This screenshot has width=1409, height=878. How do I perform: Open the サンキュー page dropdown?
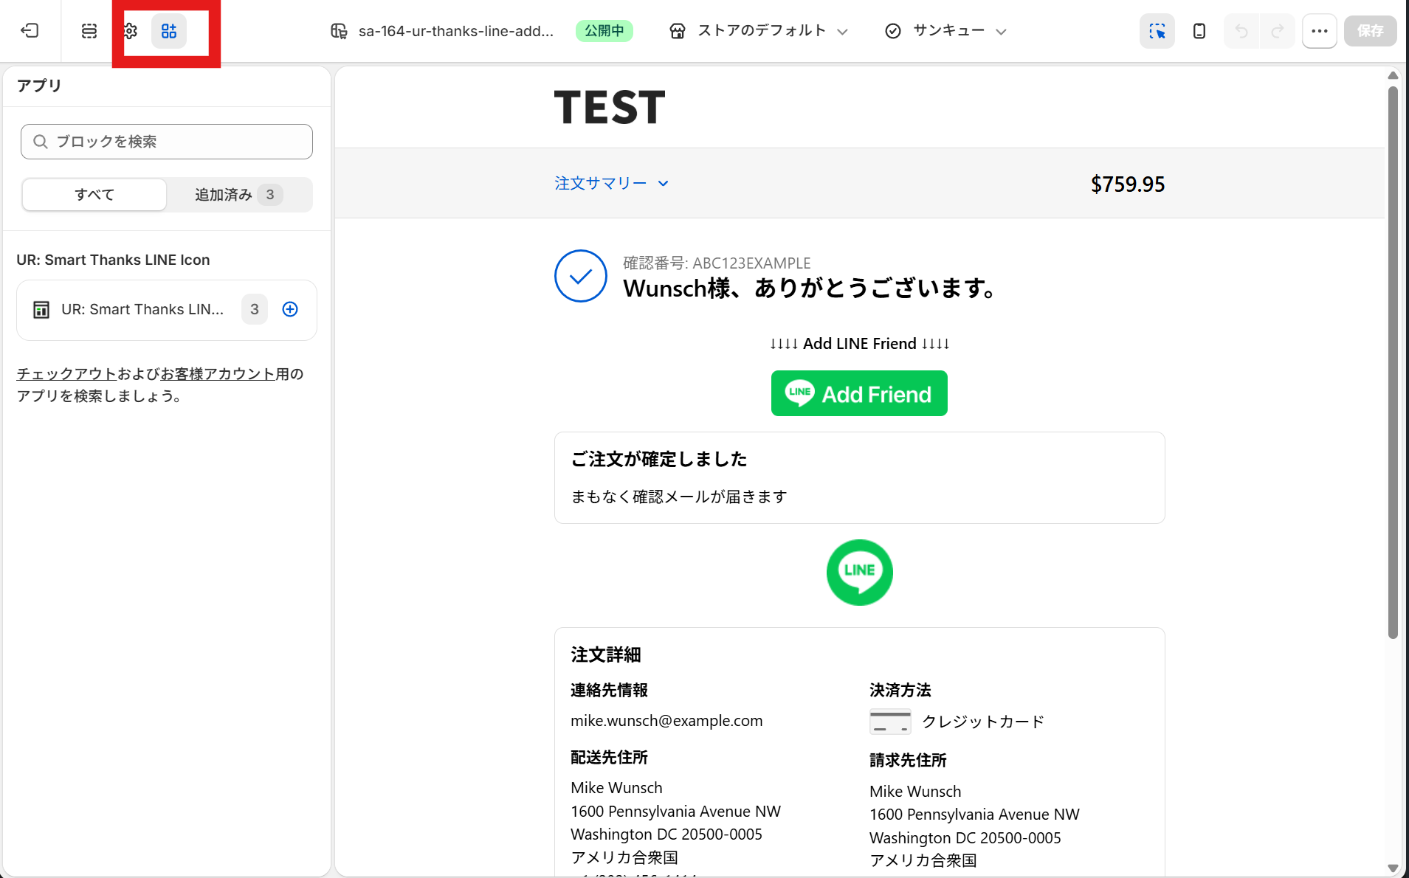pos(946,31)
